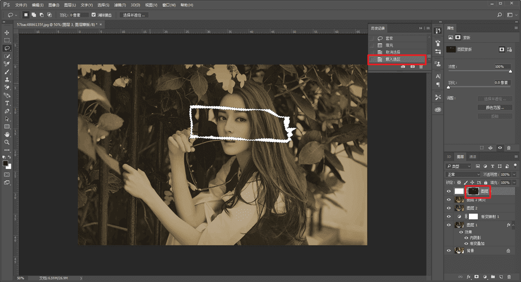
Task: Click the delete layer trash icon
Action: click(x=509, y=277)
